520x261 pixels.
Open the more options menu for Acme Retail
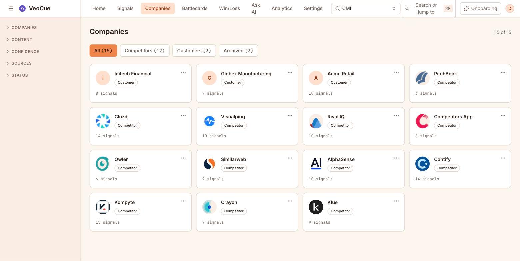click(396, 72)
